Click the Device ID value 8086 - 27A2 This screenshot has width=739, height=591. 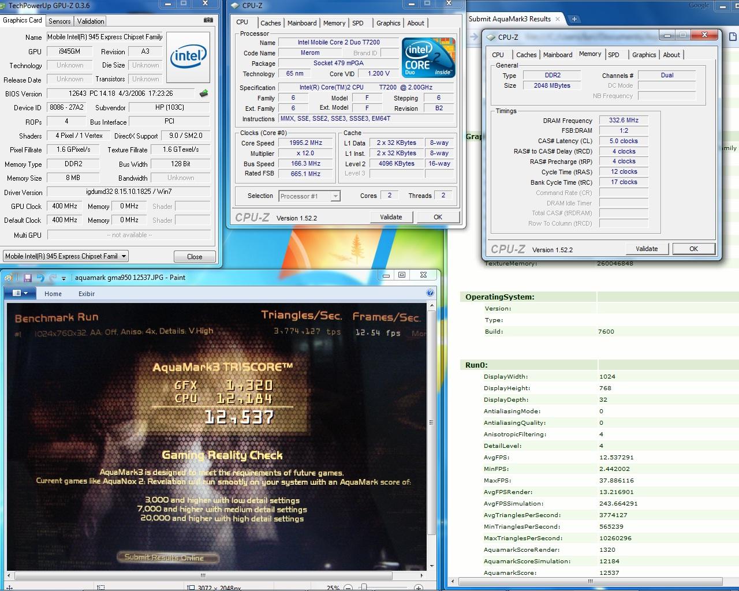point(66,107)
